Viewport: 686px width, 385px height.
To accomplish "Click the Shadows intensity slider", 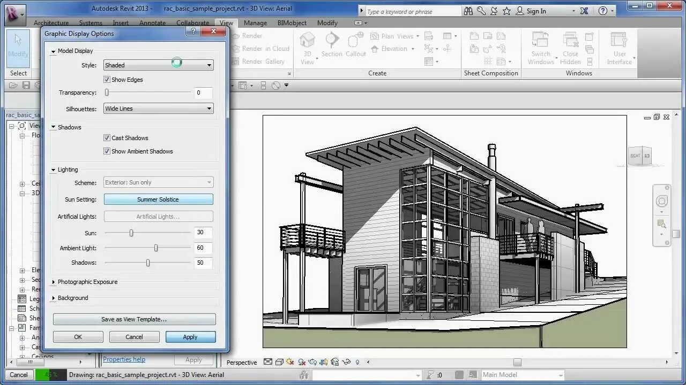I will pyautogui.click(x=148, y=263).
